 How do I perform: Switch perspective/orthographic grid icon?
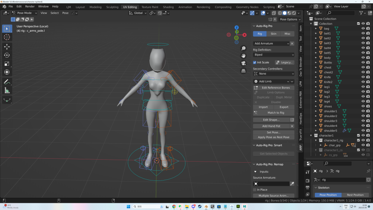[x=243, y=71]
